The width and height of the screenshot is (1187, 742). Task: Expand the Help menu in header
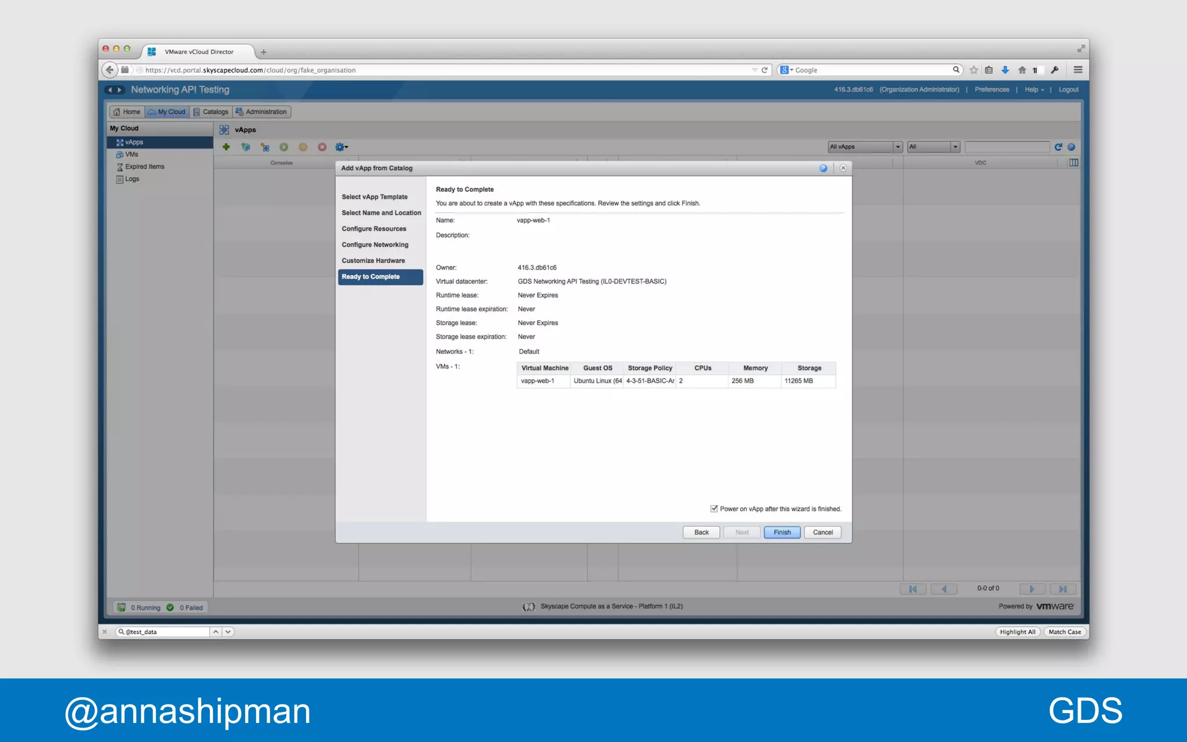(x=1034, y=90)
